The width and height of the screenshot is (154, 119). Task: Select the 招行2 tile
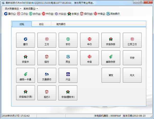tap(47, 93)
